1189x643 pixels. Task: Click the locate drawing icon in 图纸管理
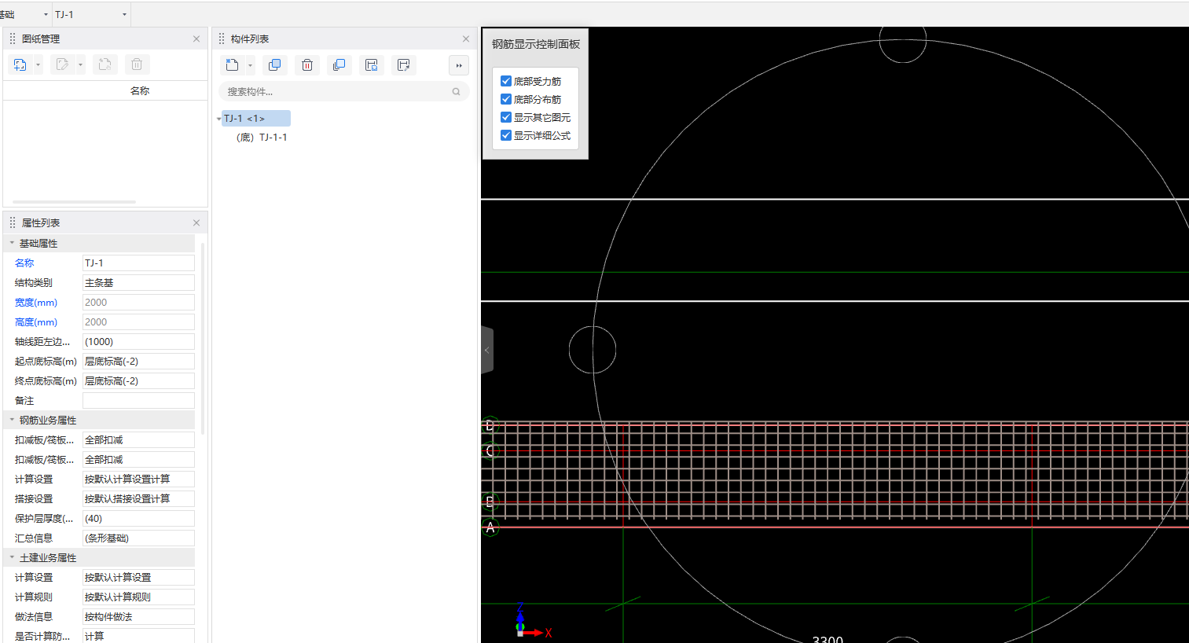click(105, 64)
